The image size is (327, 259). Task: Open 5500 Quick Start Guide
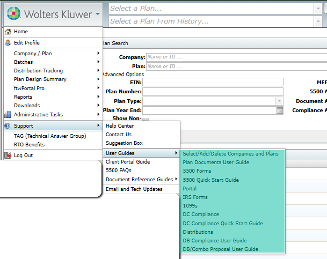click(x=232, y=180)
